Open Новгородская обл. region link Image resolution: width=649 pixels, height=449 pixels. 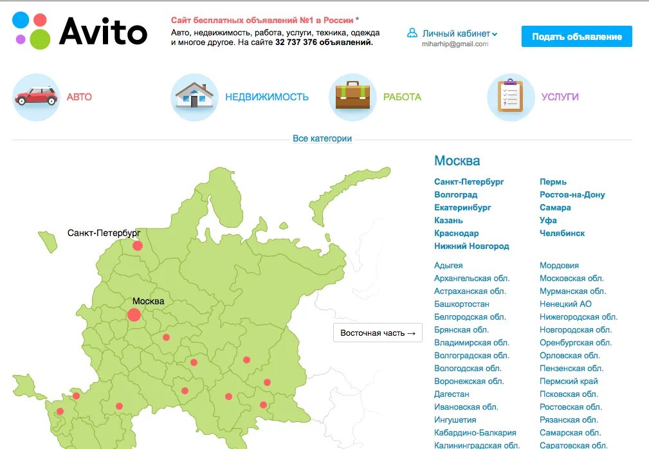coord(576,329)
